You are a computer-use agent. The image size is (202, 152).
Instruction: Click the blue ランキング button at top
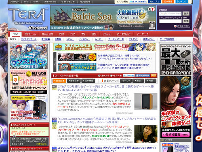click(x=182, y=2)
